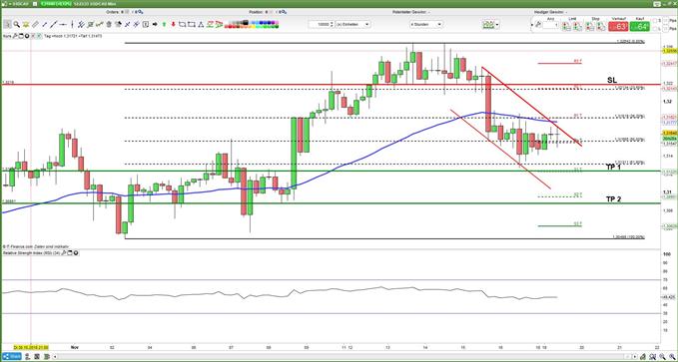Click the third icon after Share button
Image resolution: width=678 pixels, height=362 pixels.
coord(47,357)
